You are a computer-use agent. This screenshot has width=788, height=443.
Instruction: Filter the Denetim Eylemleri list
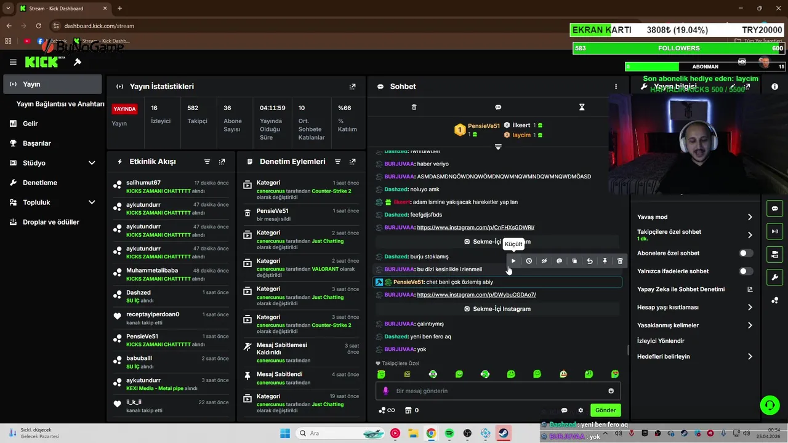point(337,162)
